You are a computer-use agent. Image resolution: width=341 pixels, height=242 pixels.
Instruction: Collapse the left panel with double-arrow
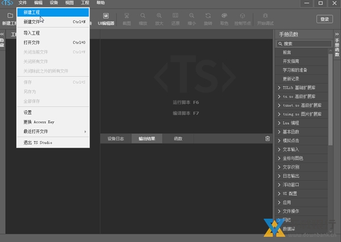[x=3, y=35]
